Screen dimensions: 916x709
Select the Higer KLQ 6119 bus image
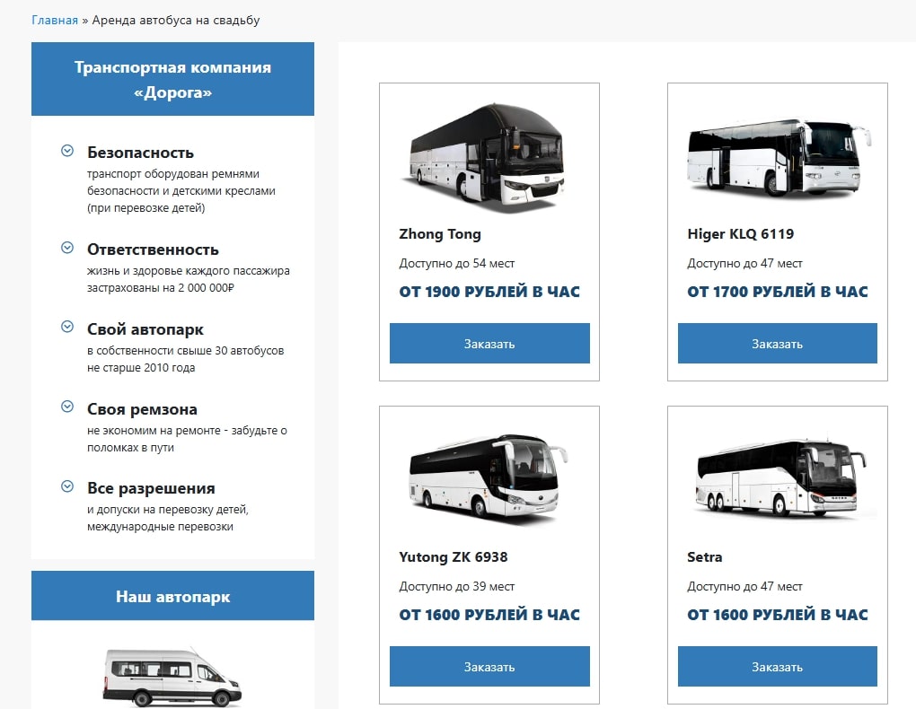coord(779,156)
